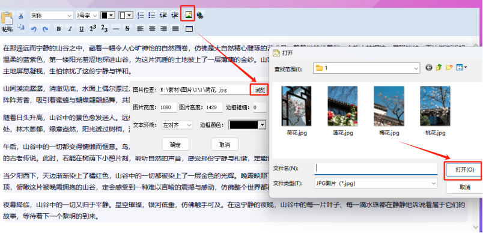Click the superscript icon
Screen dimensions: 483x233
93,29
